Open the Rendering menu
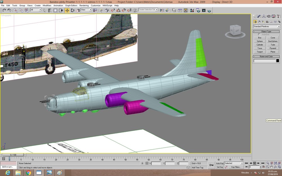Viewport: 282px width, 176px height. 84,5
